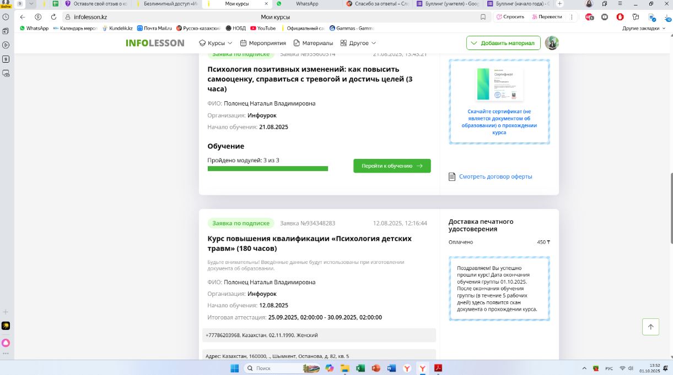Image resolution: width=673 pixels, height=375 pixels.
Task: Click the Alice assistant icon in sidebar
Action: [6, 343]
